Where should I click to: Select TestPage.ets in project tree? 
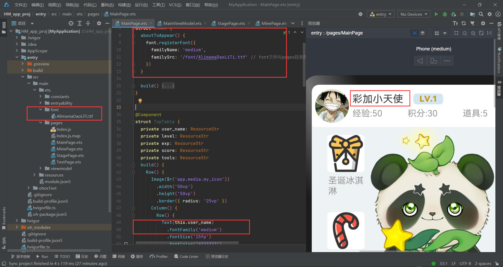pos(69,162)
